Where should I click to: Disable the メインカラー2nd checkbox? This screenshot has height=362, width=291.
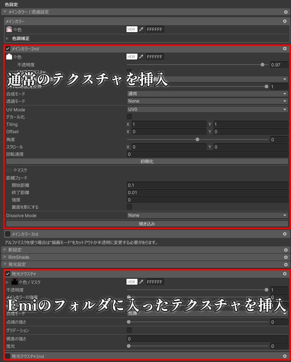(8, 49)
